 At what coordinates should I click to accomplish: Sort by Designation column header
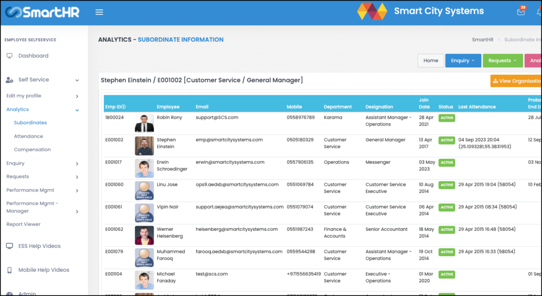coord(379,107)
